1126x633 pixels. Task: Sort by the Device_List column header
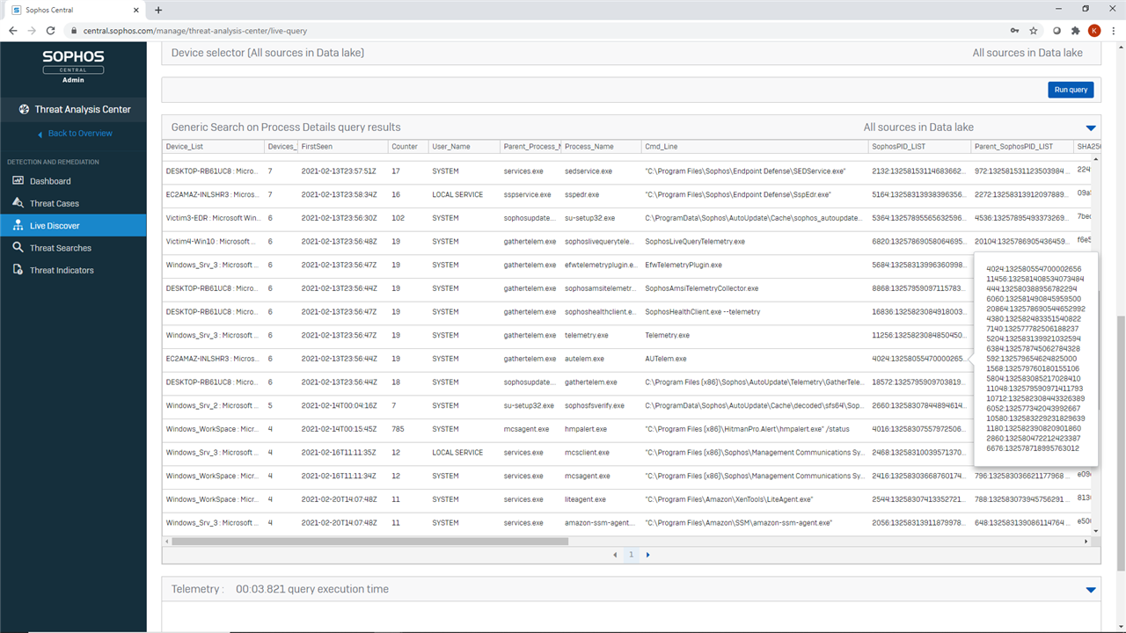[x=213, y=146]
